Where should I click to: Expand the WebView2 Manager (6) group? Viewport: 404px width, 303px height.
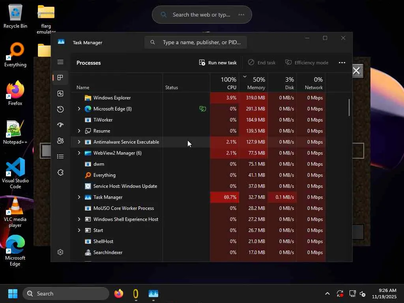click(x=79, y=153)
